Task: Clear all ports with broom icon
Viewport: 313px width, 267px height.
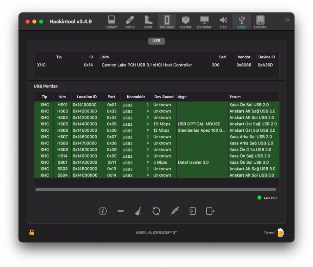Action: (138, 211)
